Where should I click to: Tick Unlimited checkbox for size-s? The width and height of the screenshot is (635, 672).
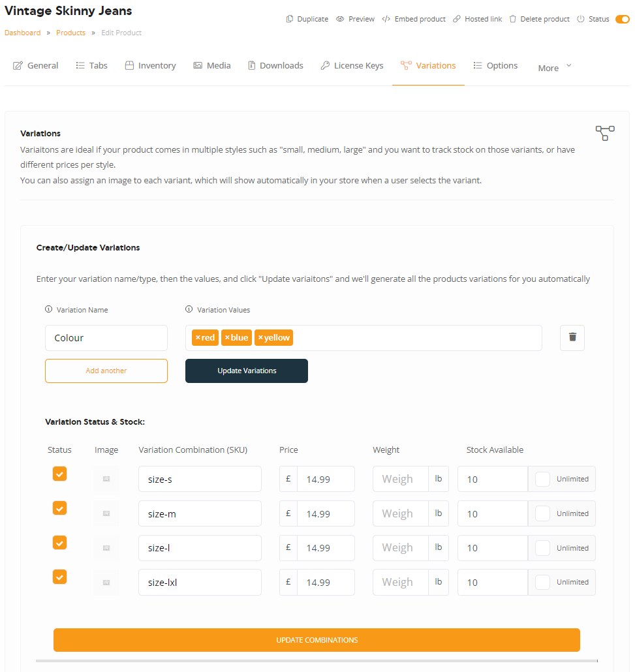542,479
